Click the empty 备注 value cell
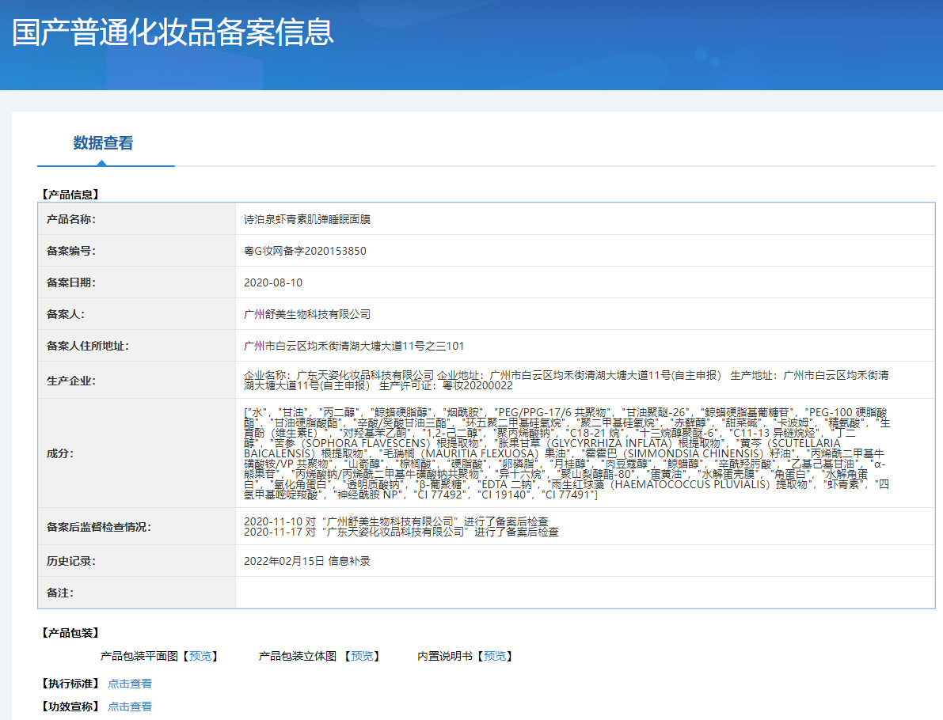This screenshot has height=720, width=943. pyautogui.click(x=584, y=593)
